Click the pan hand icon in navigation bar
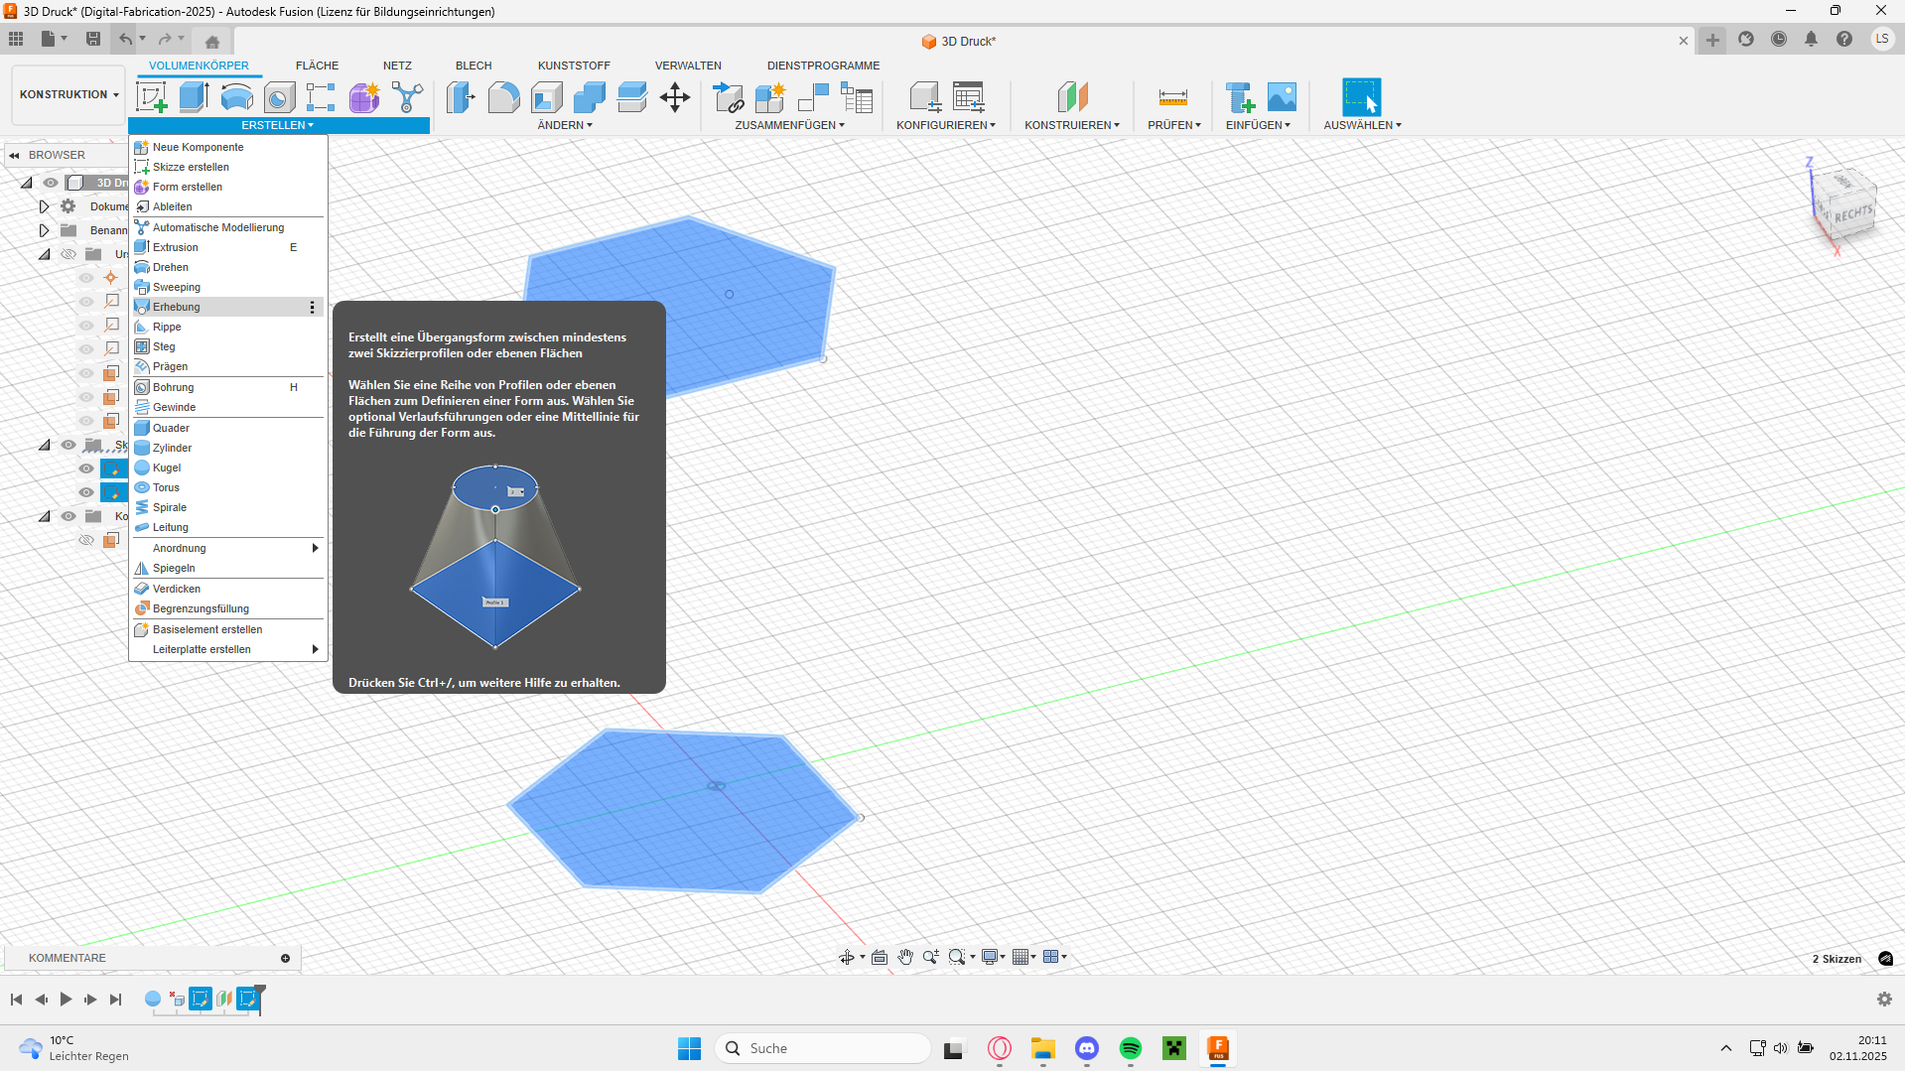 (905, 957)
